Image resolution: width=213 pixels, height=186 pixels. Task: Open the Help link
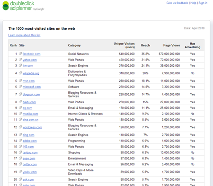pos(193,3)
